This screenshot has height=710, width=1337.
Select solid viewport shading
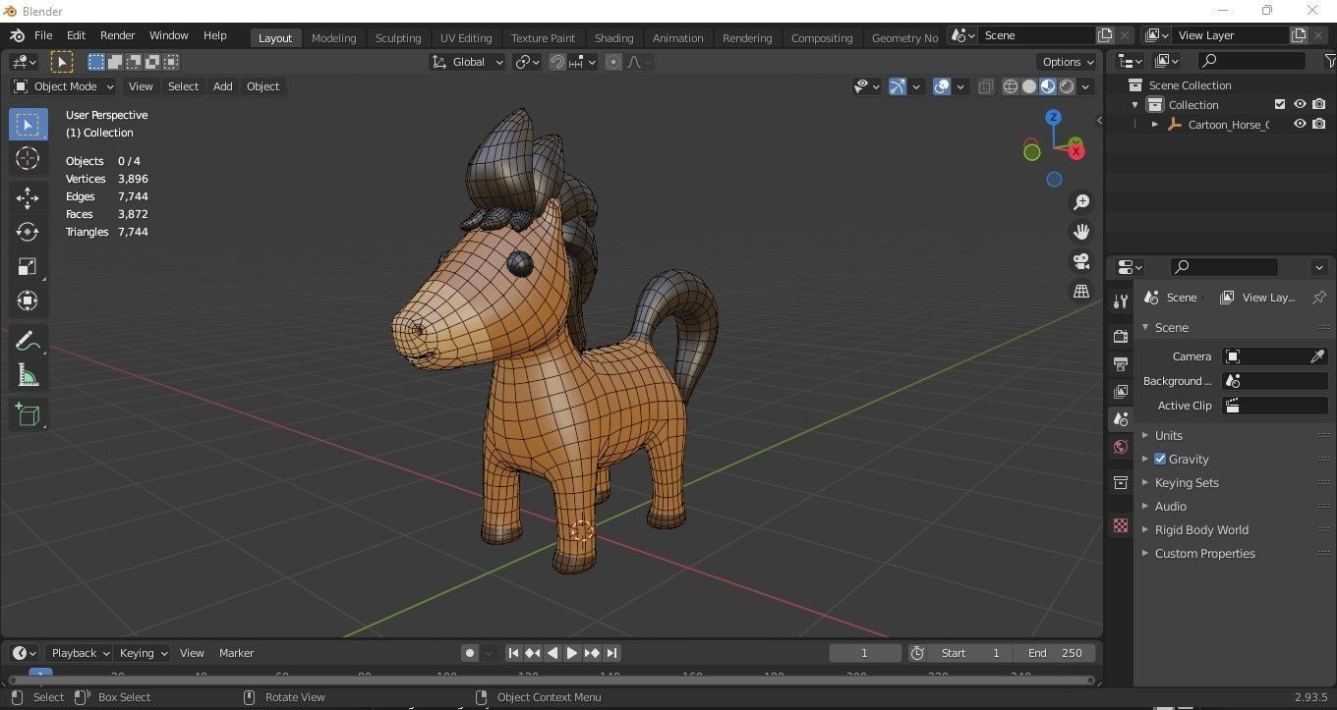[x=1029, y=86]
